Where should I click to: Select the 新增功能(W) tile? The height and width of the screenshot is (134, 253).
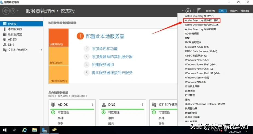59,56
